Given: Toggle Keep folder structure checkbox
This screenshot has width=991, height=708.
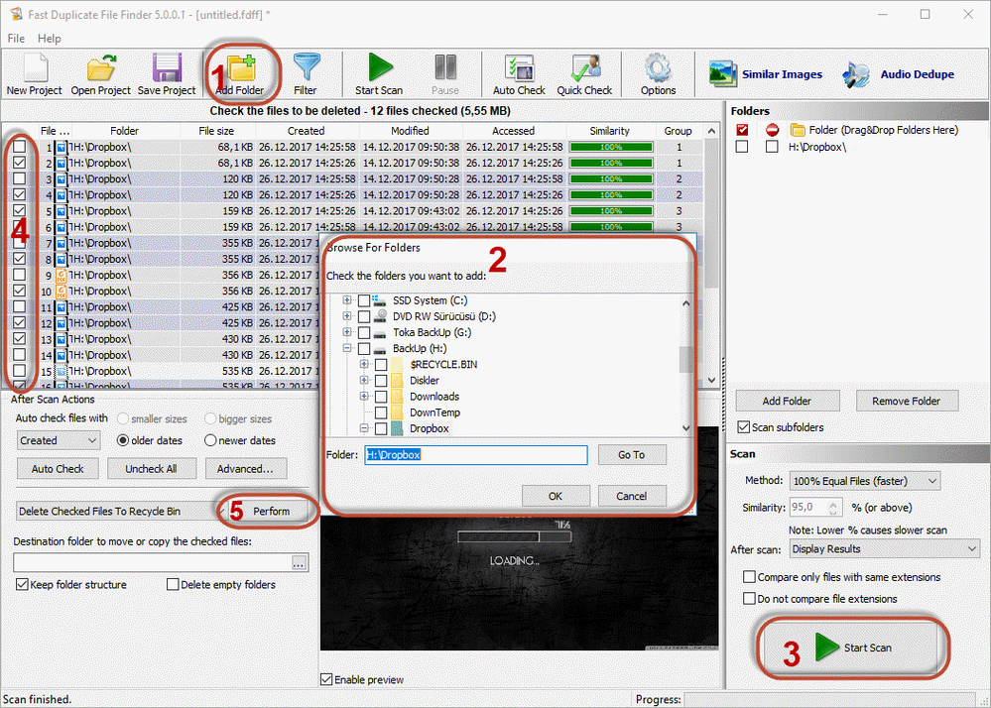Looking at the screenshot, I should pyautogui.click(x=22, y=584).
